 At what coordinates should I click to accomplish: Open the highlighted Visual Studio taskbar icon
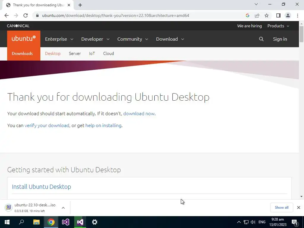[x=80, y=222]
